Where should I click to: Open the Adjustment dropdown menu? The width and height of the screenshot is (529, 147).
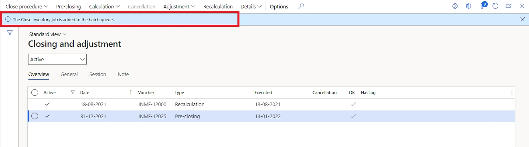point(179,6)
